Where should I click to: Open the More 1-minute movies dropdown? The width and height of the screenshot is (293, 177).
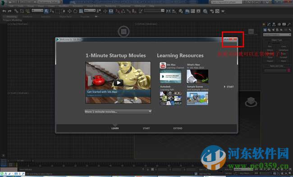click(118, 111)
